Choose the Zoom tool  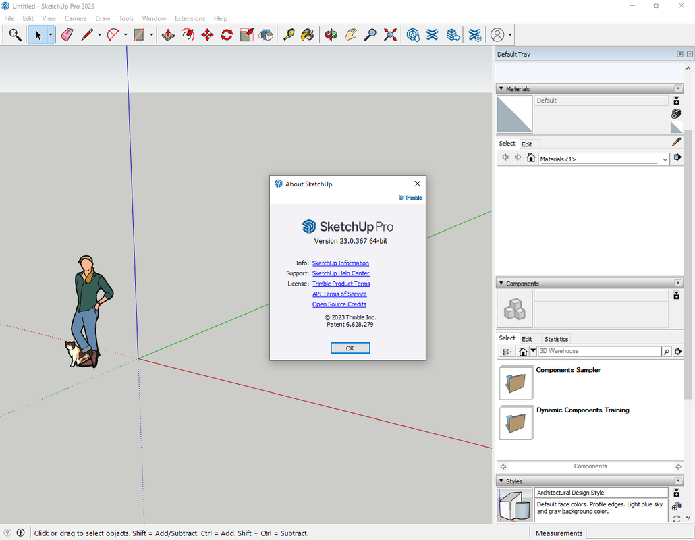point(370,35)
